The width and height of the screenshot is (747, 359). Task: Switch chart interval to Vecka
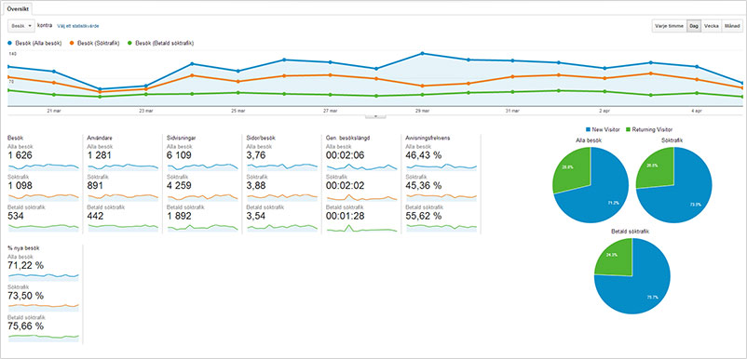click(x=712, y=26)
